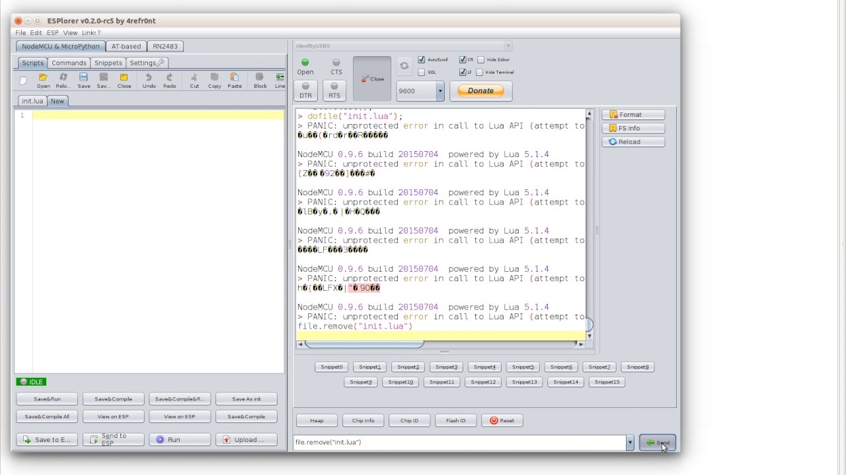The image size is (846, 475).
Task: Paste clipboard contents
Action: (x=235, y=80)
